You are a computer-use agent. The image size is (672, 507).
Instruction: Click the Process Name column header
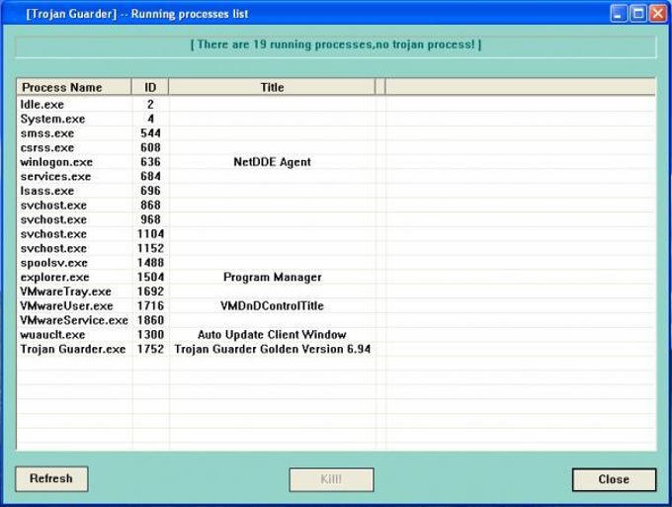(74, 87)
